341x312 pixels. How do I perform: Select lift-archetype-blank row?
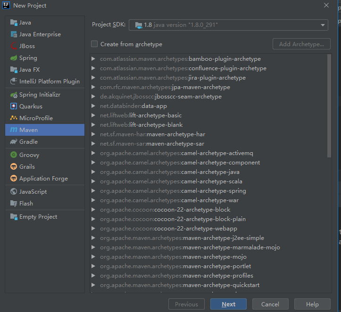pos(209,125)
